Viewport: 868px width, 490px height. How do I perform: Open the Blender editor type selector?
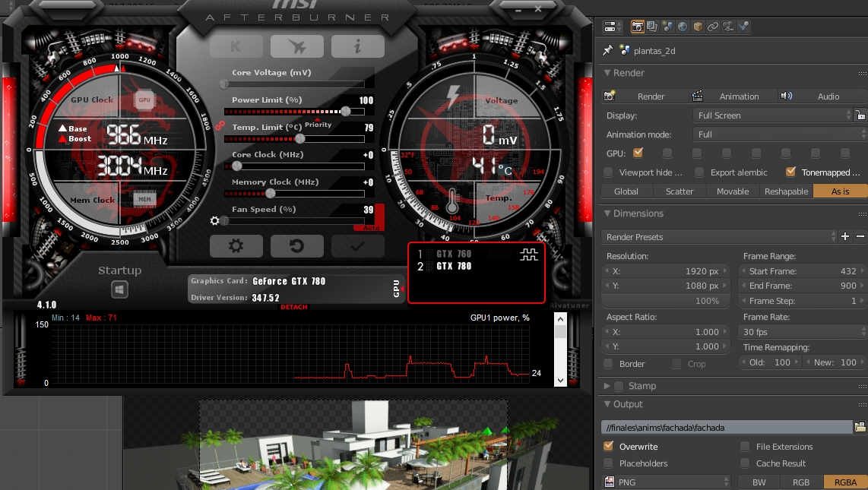pyautogui.click(x=613, y=27)
